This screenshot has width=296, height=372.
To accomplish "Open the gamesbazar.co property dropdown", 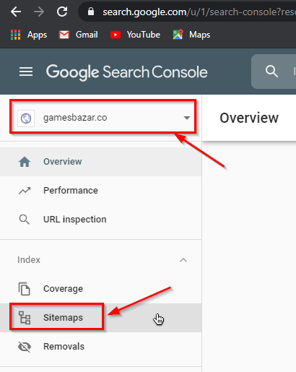I will click(x=103, y=118).
